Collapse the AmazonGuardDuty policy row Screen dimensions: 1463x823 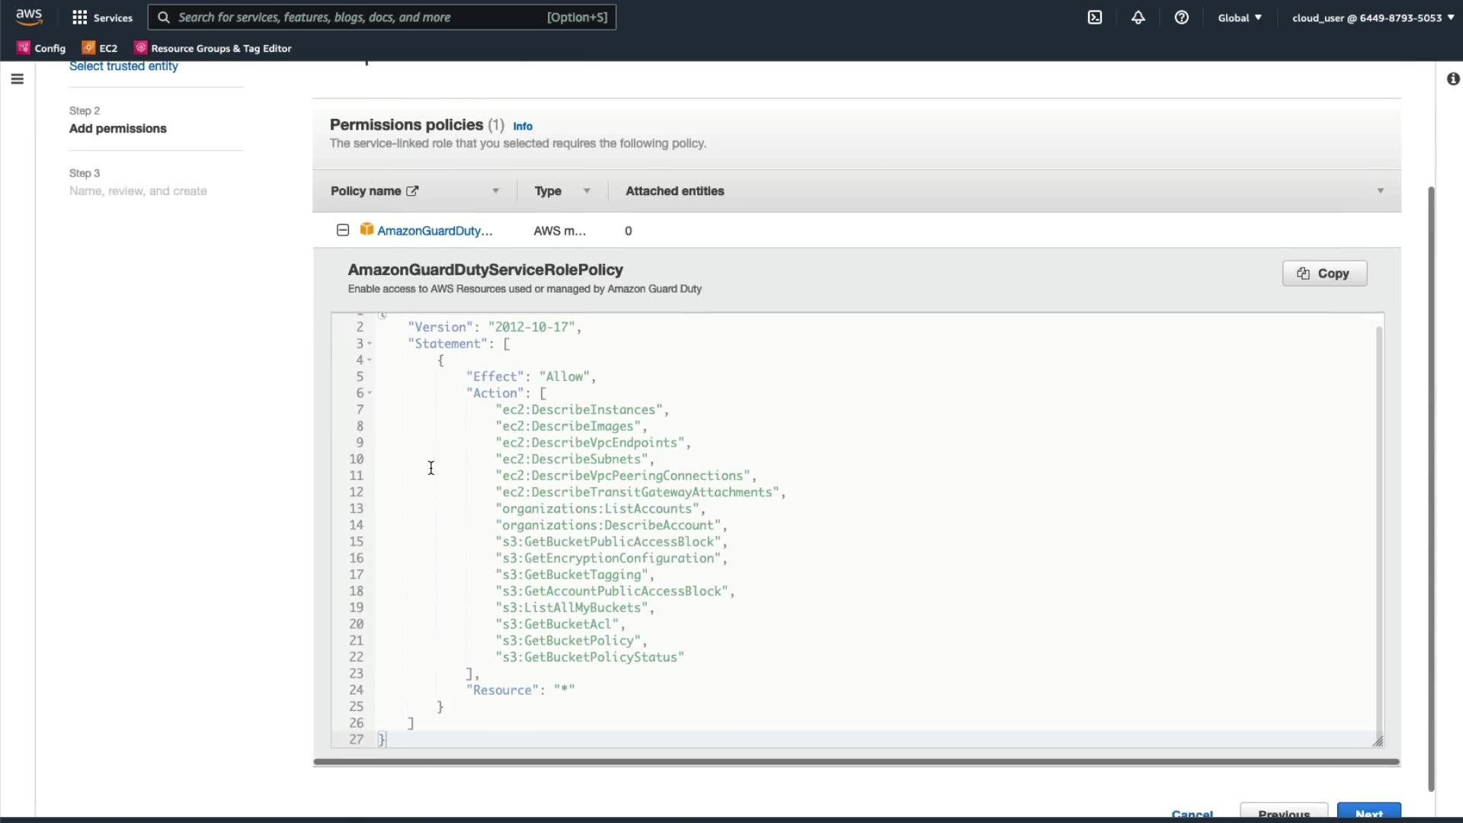343,230
